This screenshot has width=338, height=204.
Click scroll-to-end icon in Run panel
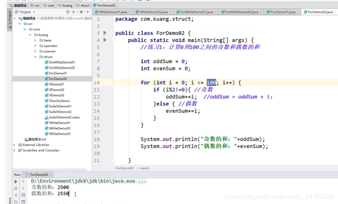23,202
